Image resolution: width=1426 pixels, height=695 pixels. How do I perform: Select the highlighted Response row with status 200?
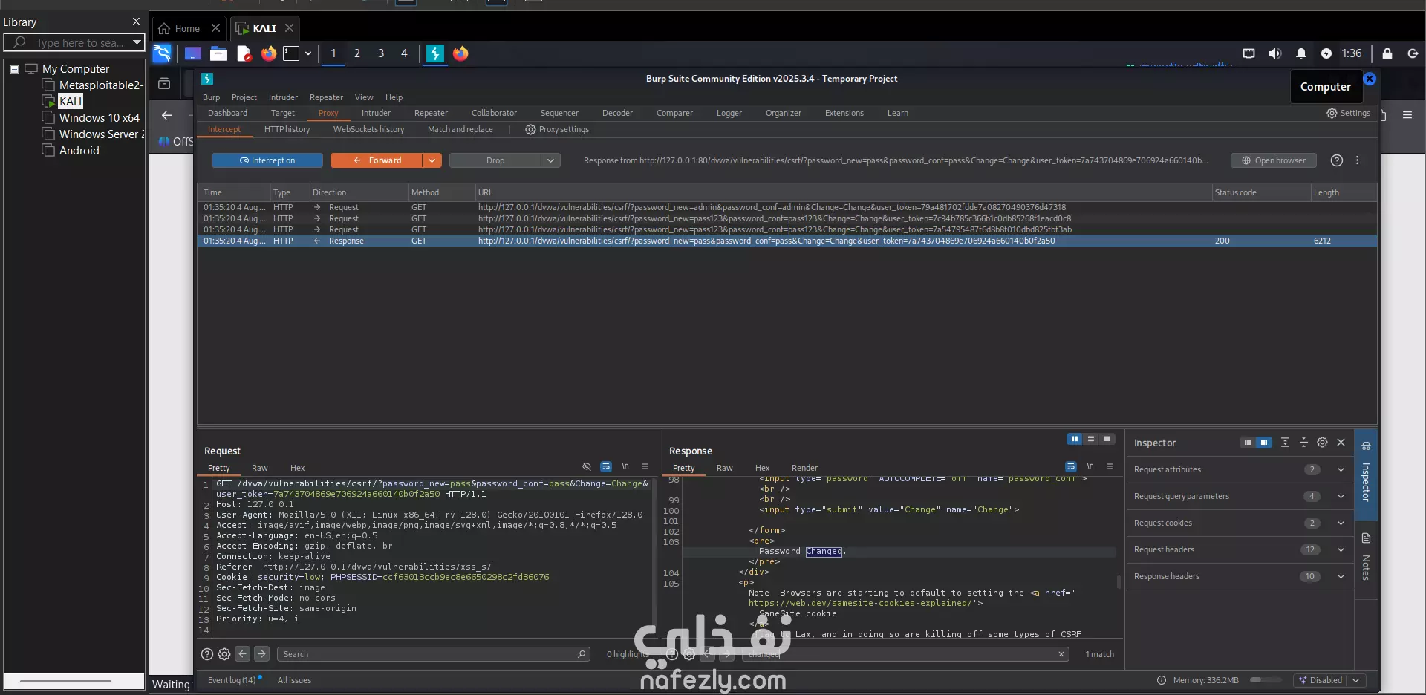tap(787, 241)
